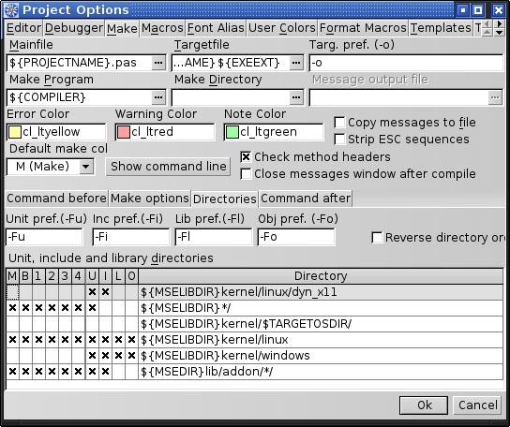The image size is (510, 427).
Task: Uncheck Check method headers
Action: pyautogui.click(x=246, y=157)
